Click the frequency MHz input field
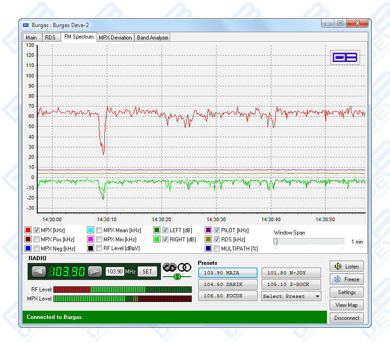Viewport: 390px width, 346px height. 115,271
